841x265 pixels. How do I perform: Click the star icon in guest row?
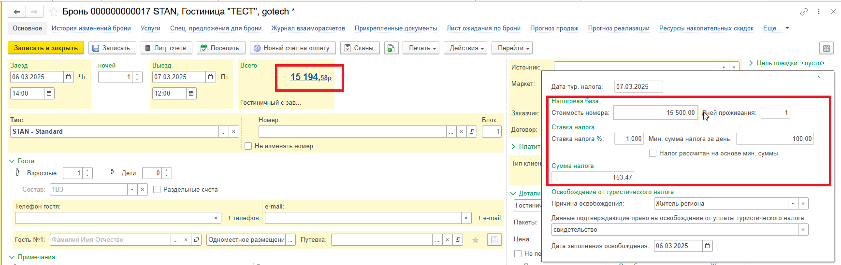click(x=476, y=240)
